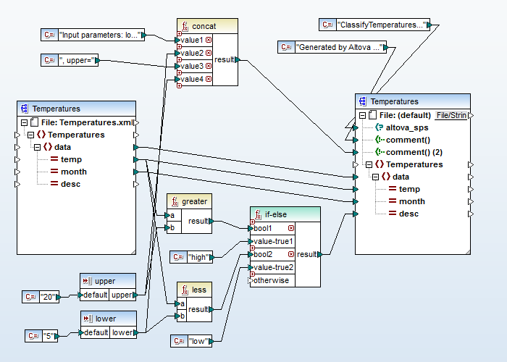Collapse File: (default) node in target
507x362 pixels.
click(x=363, y=115)
